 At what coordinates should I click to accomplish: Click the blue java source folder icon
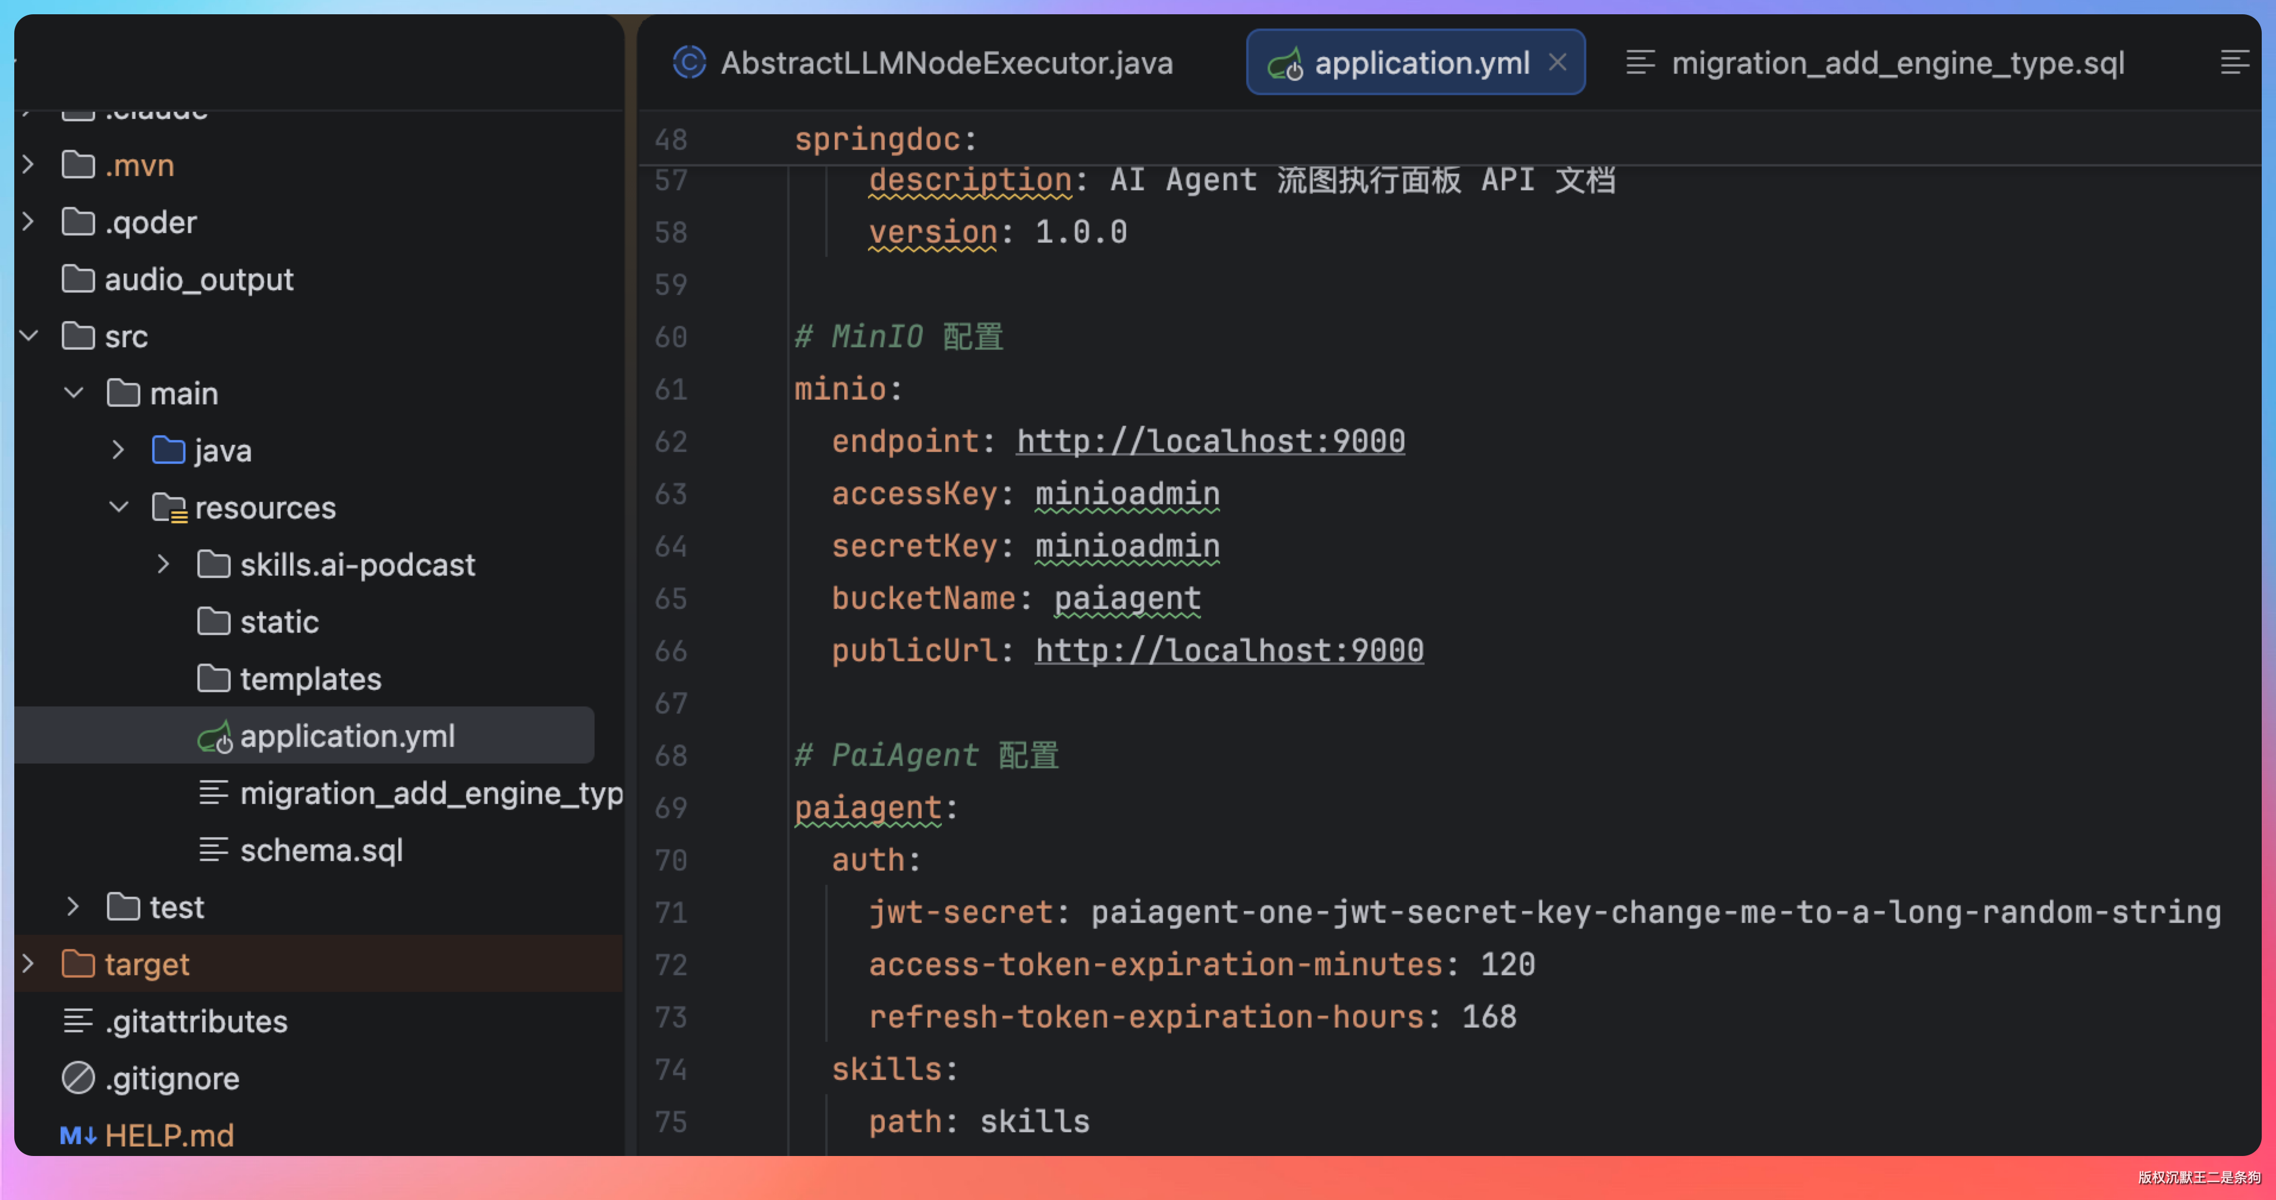coord(169,451)
